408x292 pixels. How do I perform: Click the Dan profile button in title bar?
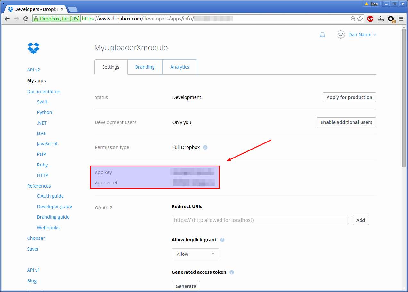point(371,4)
